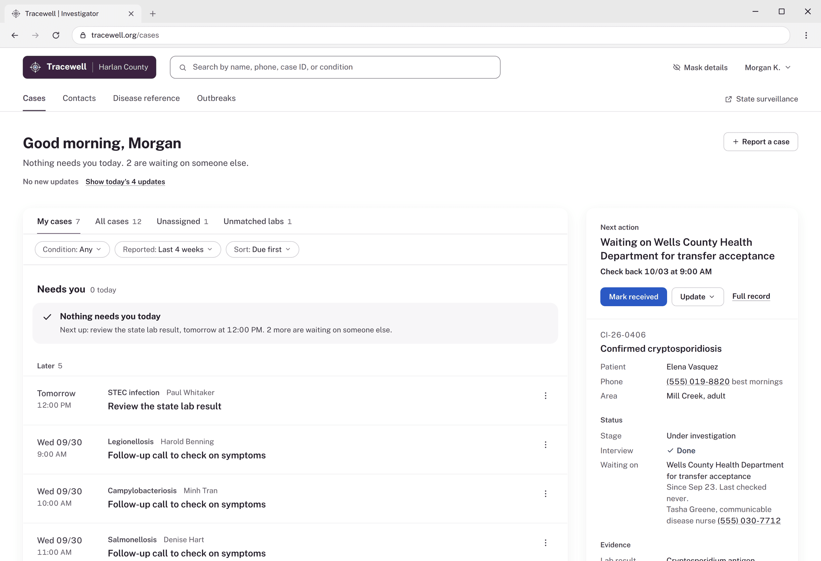Open the Full record link
The height and width of the screenshot is (561, 821).
coord(751,296)
